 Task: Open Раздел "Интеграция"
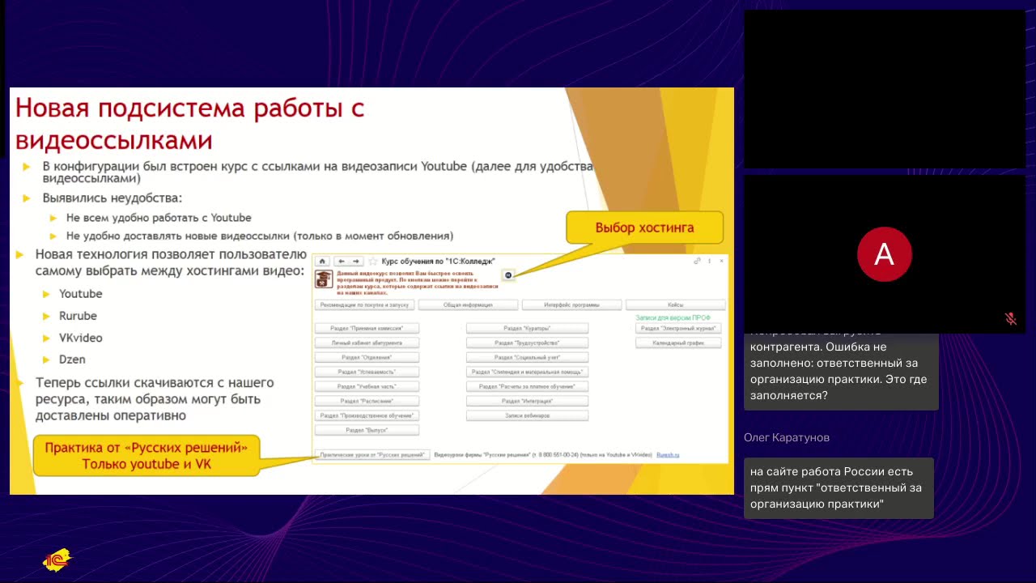[527, 401]
